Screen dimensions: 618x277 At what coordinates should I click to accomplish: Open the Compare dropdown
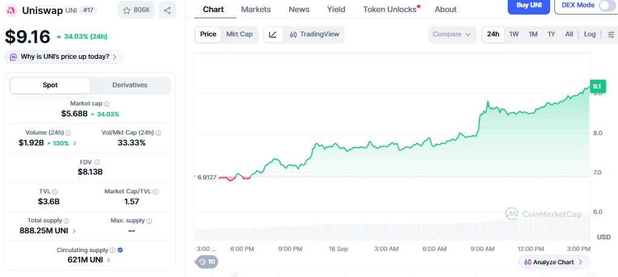coord(452,35)
